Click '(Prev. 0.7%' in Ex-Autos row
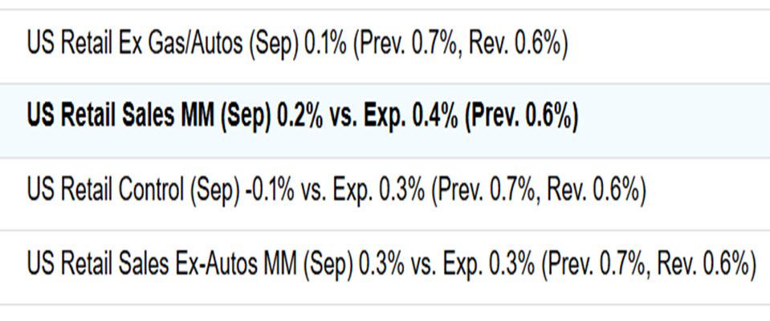 pos(596,265)
